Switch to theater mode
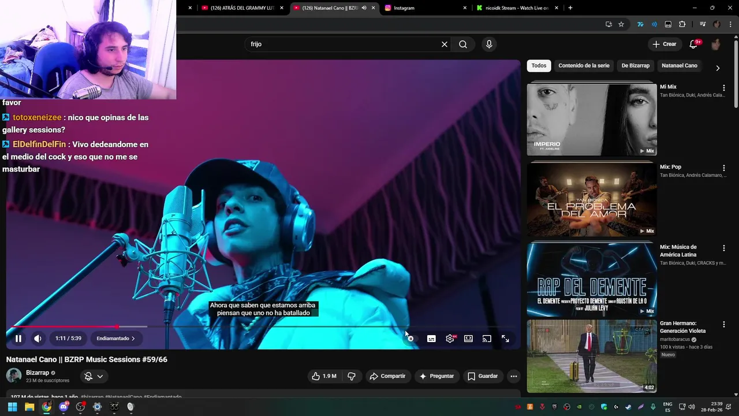This screenshot has height=416, width=739. click(x=468, y=339)
